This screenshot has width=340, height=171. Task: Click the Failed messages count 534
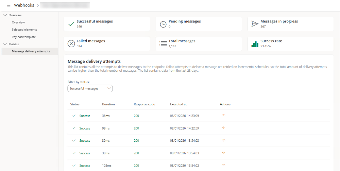(x=79, y=46)
